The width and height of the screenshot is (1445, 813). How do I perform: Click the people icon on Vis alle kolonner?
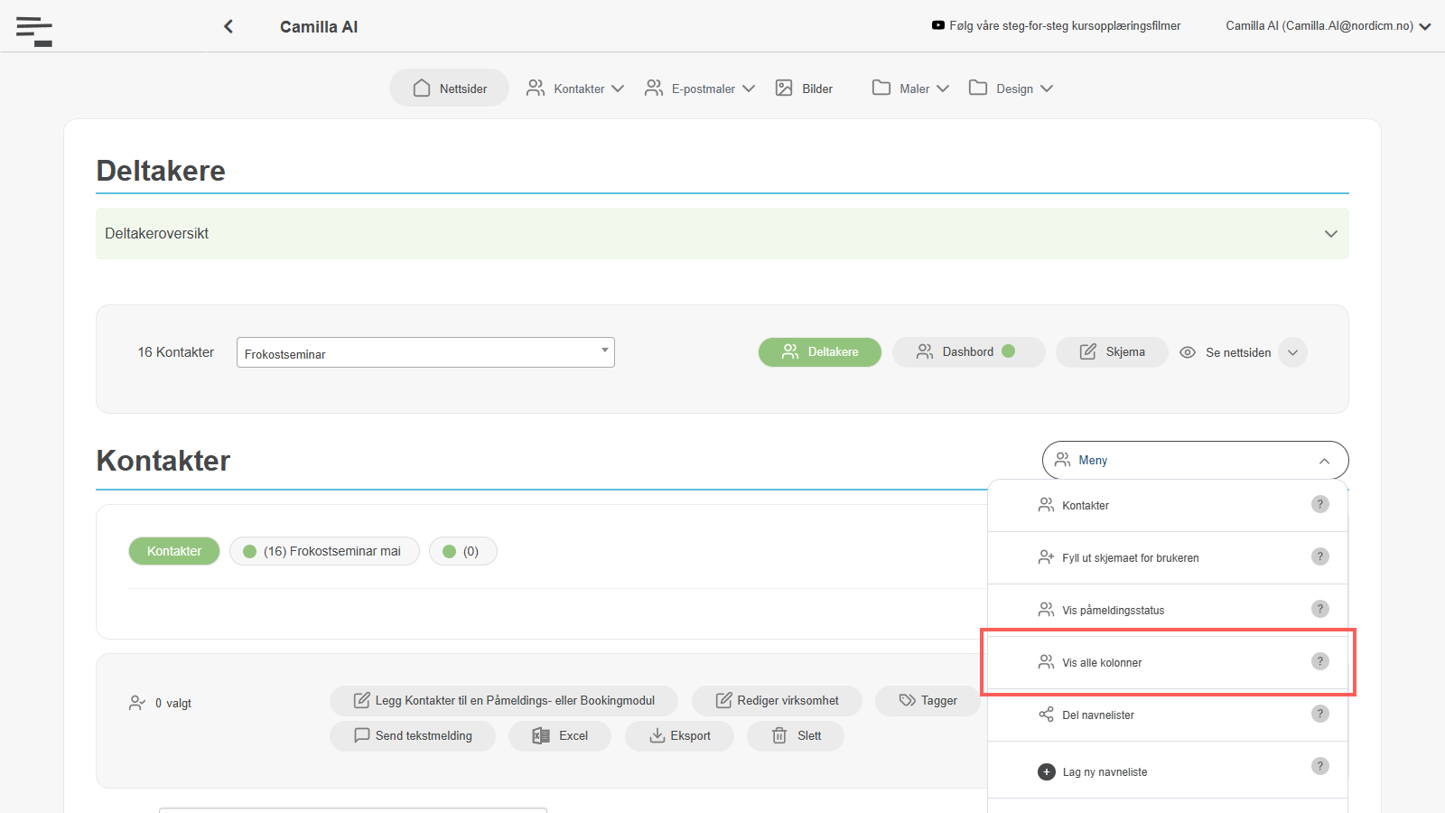1046,662
